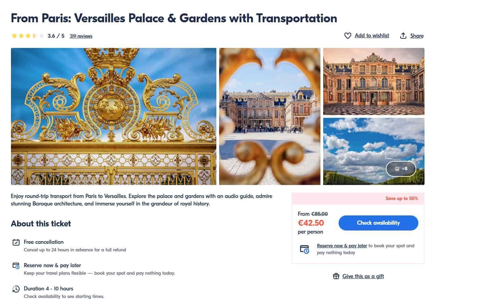Click the Share link text
Screen dimensions: 481x299
(417, 36)
